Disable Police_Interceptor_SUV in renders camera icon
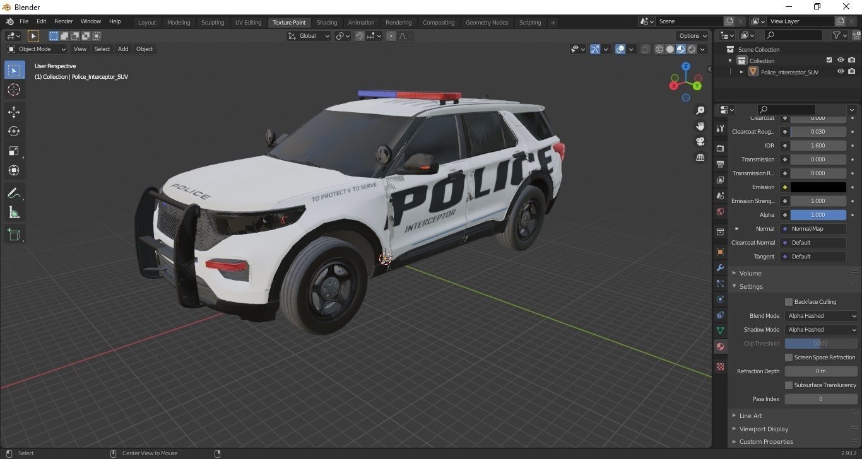Image resolution: width=862 pixels, height=459 pixels. pos(852,72)
